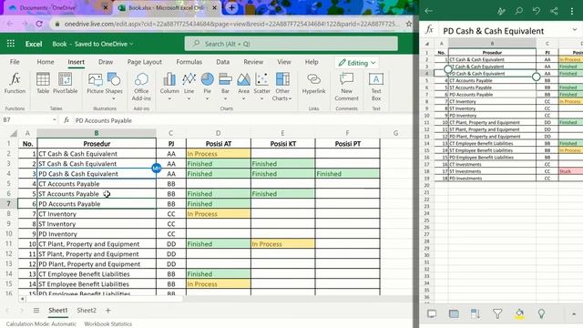Screen dimensions: 583x328
Task: Insert a Pie chart
Action: click(207, 87)
